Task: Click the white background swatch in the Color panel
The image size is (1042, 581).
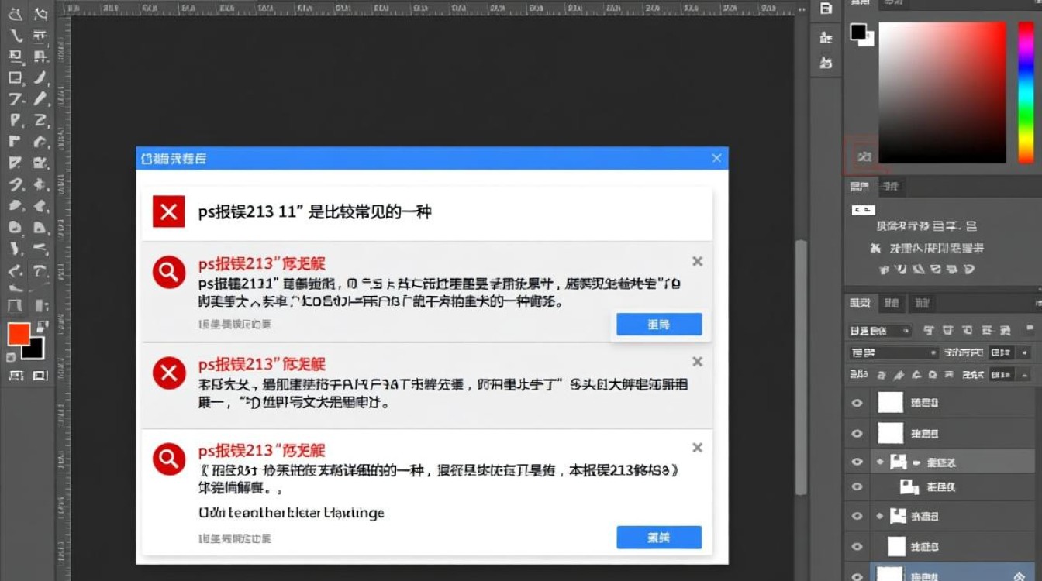Action: point(868,39)
